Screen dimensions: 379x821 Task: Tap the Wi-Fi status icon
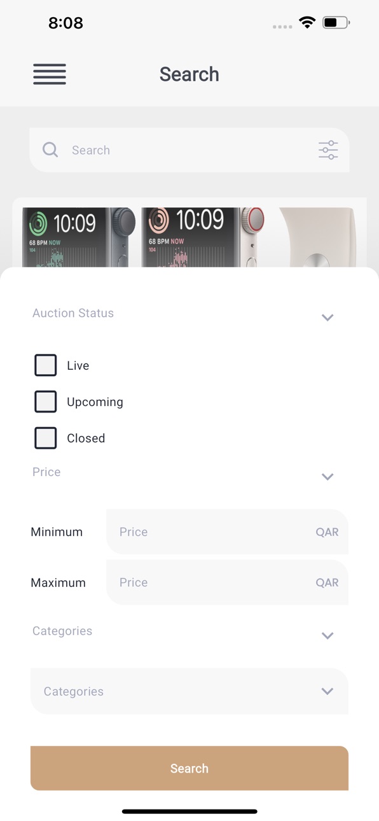tap(308, 23)
